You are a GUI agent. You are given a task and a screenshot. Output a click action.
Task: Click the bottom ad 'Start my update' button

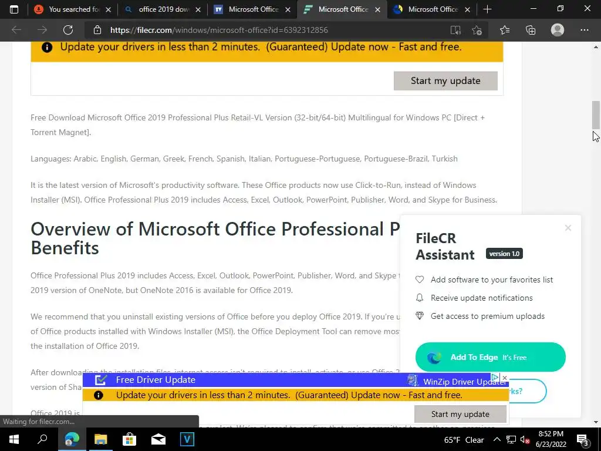point(460,414)
